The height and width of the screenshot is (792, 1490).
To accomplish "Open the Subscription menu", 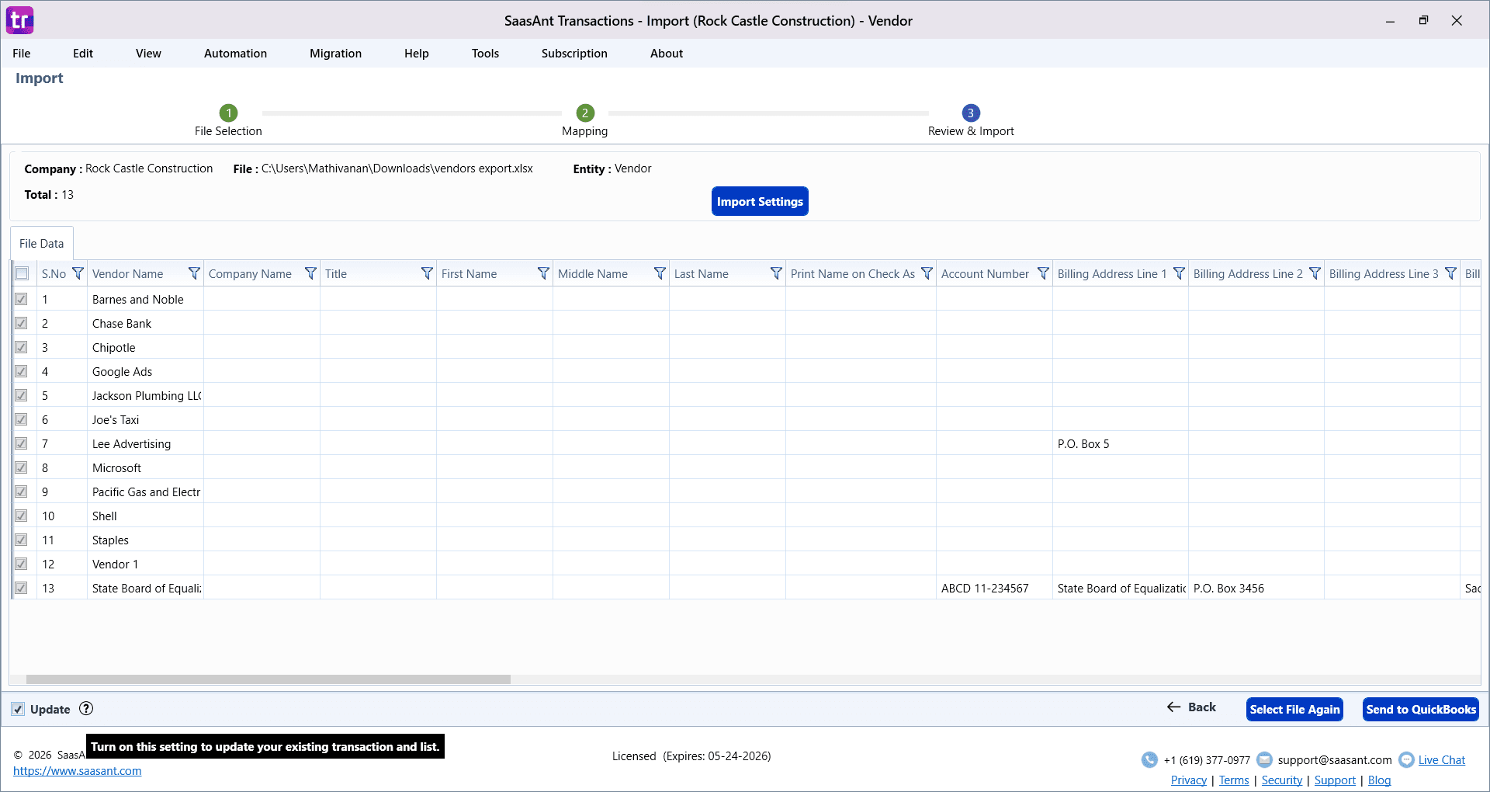I will tap(574, 53).
